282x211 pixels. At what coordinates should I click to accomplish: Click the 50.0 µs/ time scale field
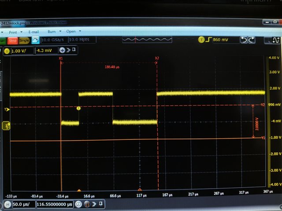pos(24,204)
